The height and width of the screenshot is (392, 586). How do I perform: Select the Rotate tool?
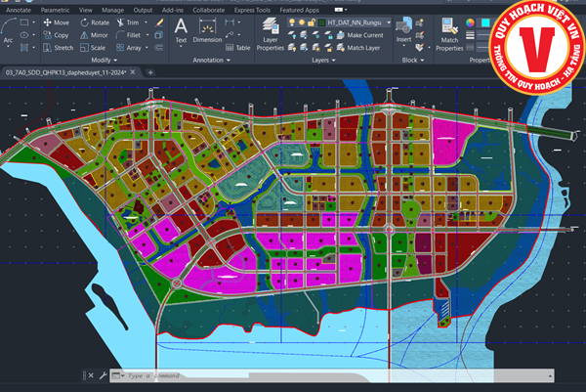click(95, 22)
